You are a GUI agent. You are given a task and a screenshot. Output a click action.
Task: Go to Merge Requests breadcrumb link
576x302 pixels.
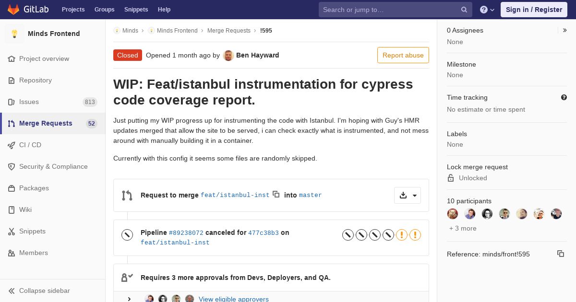(x=229, y=30)
